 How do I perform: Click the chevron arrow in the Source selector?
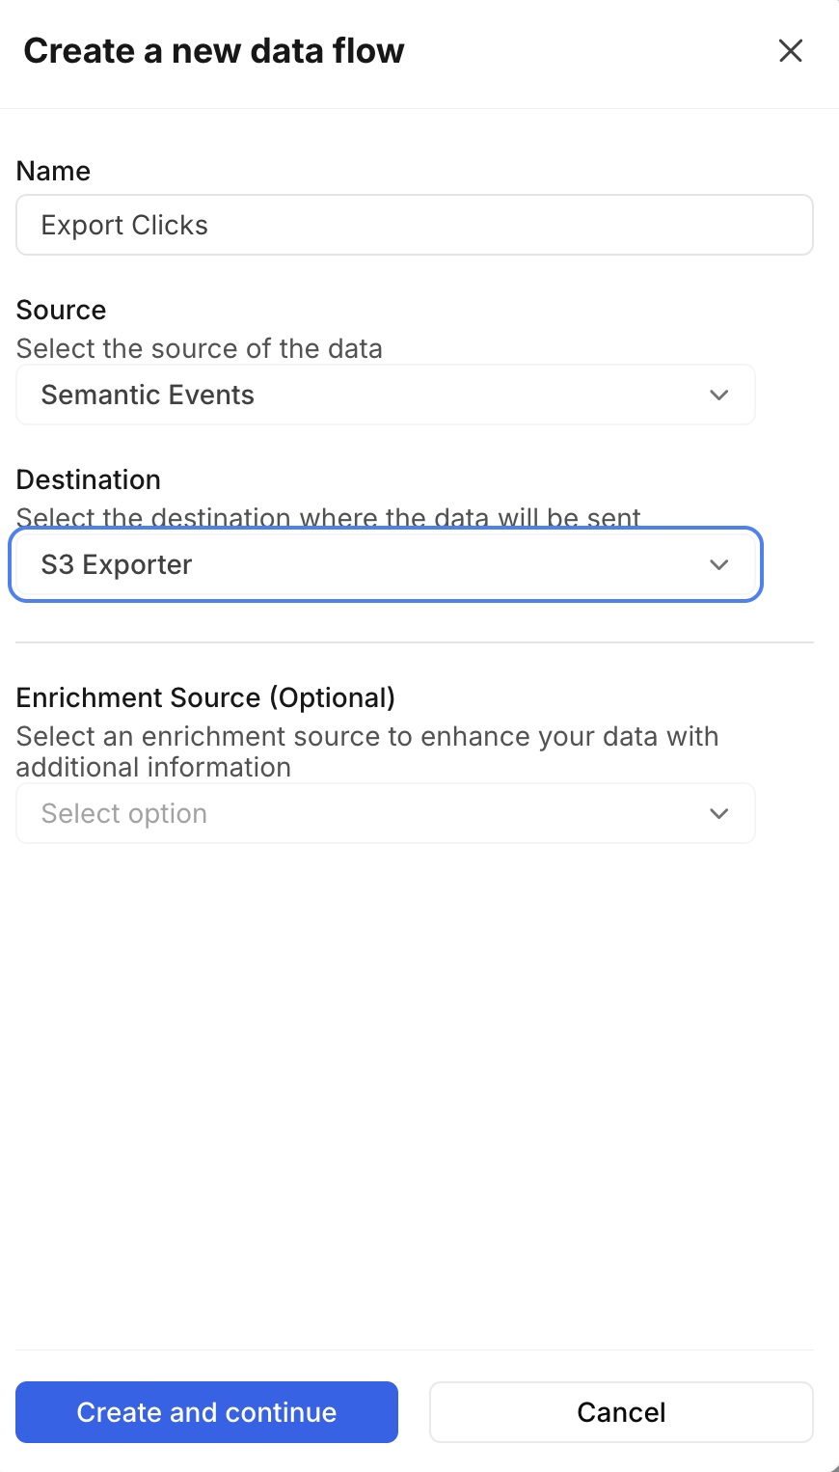tap(718, 395)
